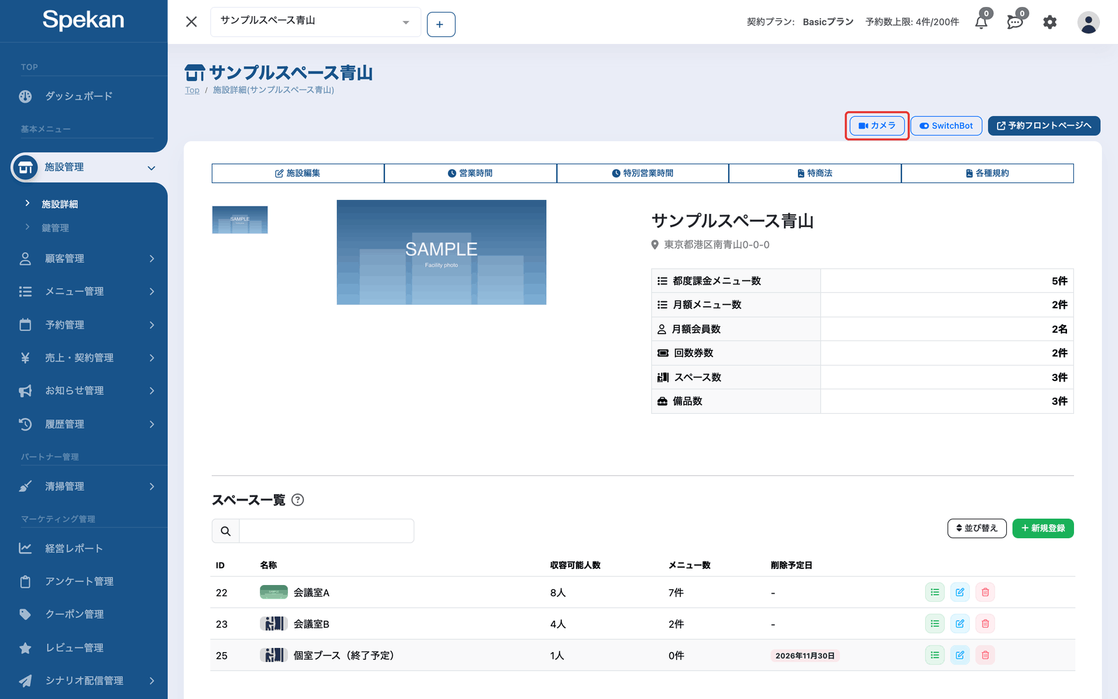Select the small facility photo thumbnail
Viewport: 1118px width, 699px height.
[x=240, y=219]
